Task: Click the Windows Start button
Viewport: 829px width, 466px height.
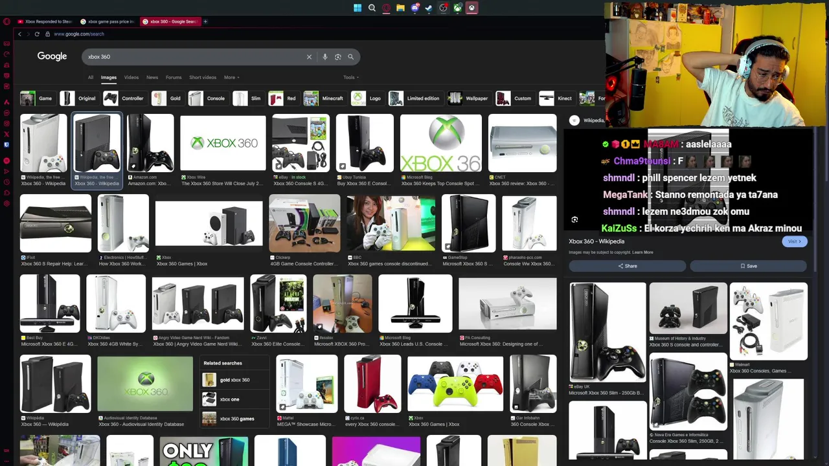Action: 358,8
